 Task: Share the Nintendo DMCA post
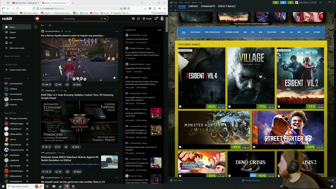(x=77, y=172)
